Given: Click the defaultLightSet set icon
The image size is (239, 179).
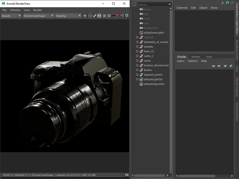Looking at the screenshot, I should pyautogui.click(x=141, y=79).
